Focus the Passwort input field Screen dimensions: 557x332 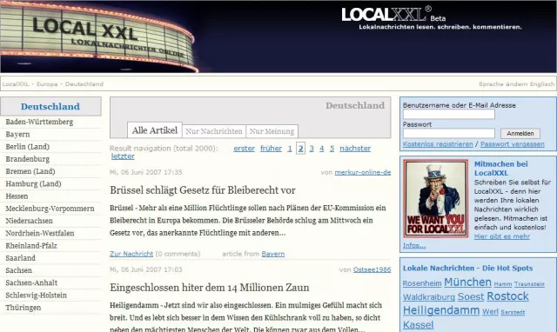(449, 133)
